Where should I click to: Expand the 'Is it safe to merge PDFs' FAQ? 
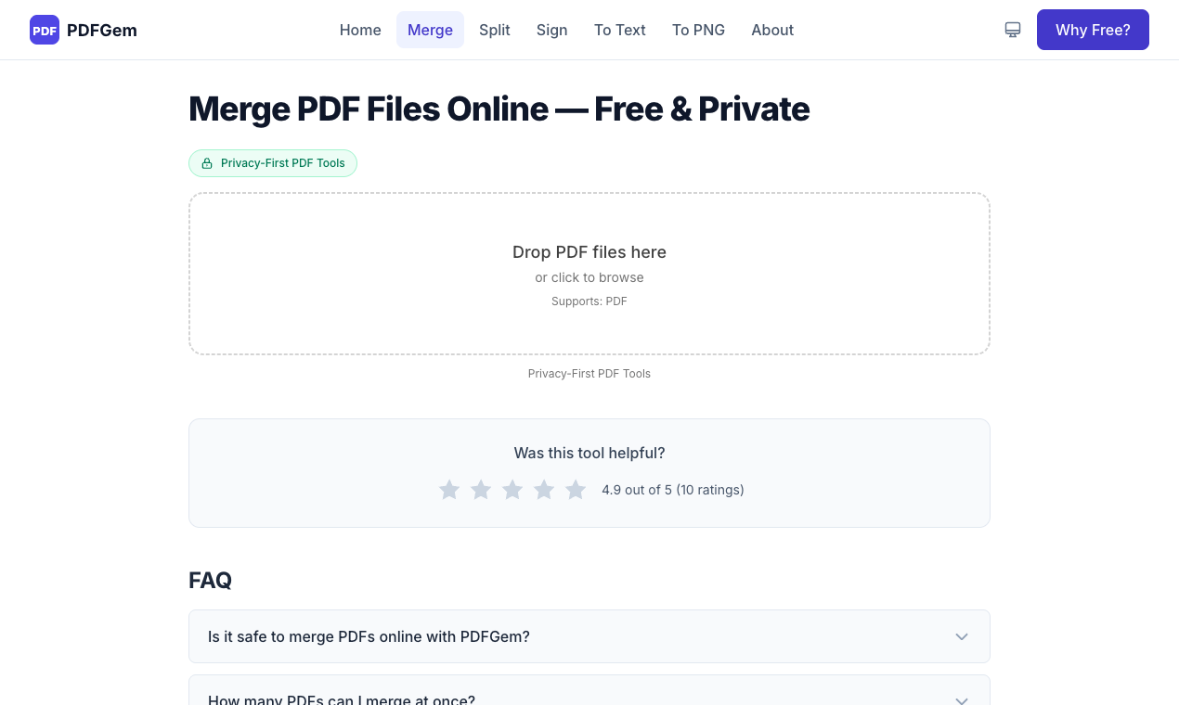coord(589,636)
